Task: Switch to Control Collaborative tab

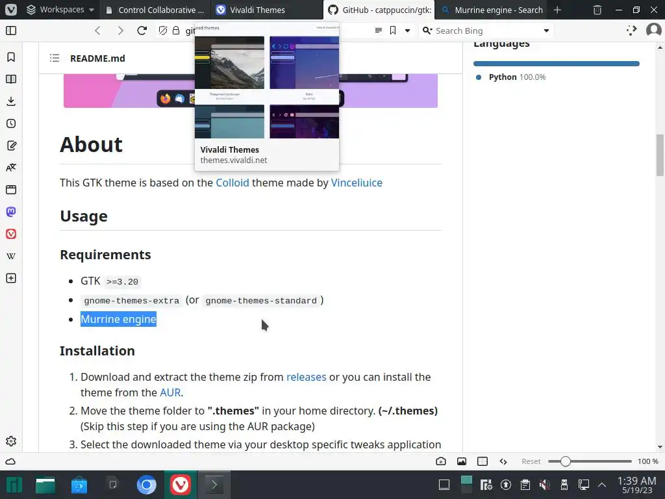Action: (155, 10)
